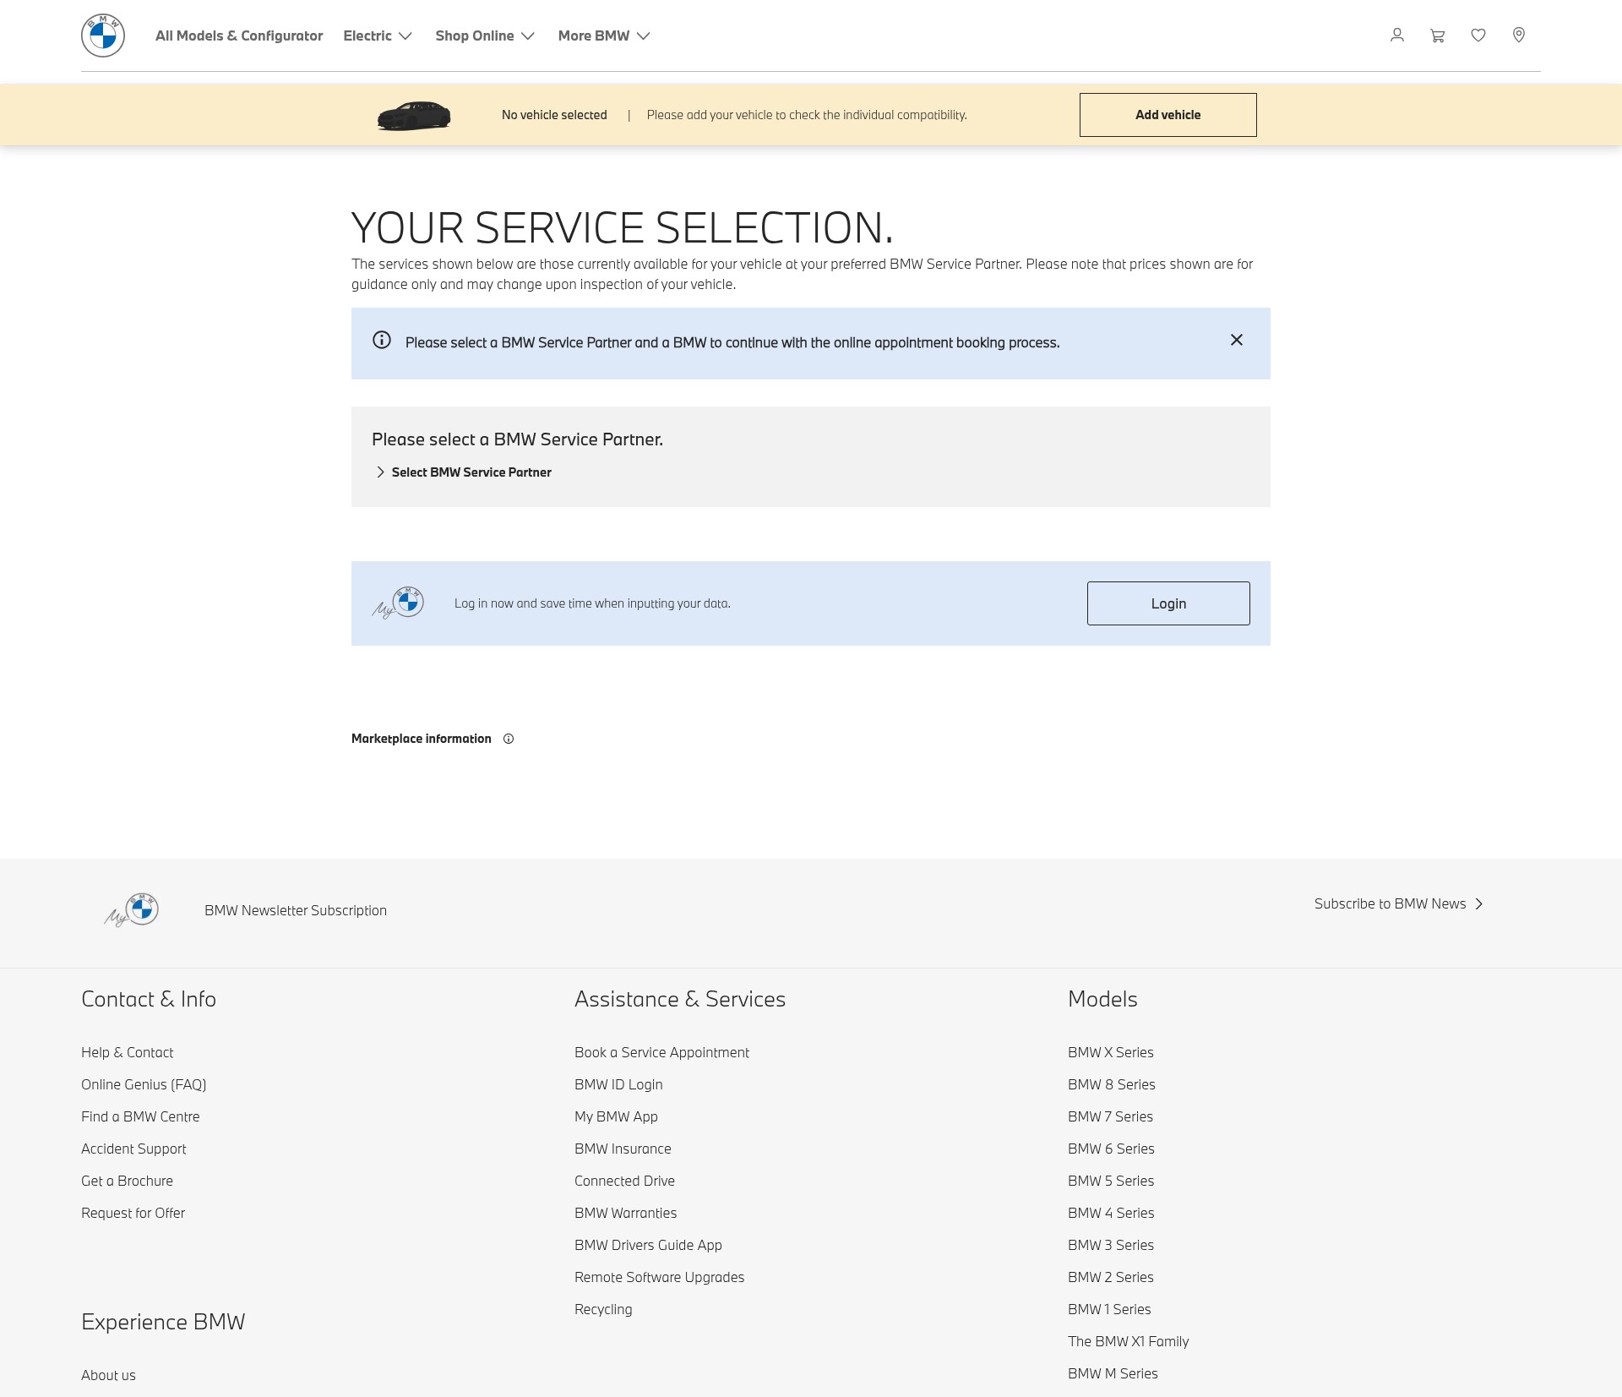Expand the Electric menu
The height and width of the screenshot is (1397, 1622).
(x=378, y=35)
